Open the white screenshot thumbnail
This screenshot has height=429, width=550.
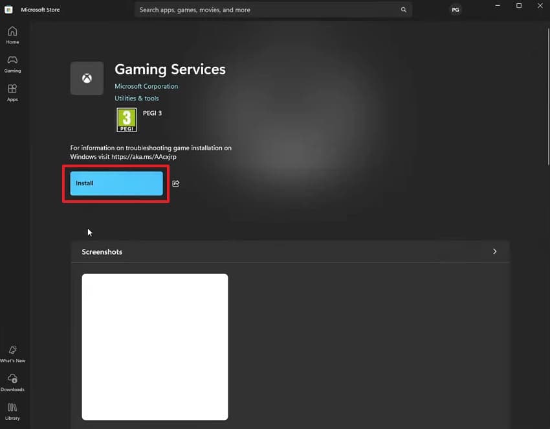tap(155, 347)
